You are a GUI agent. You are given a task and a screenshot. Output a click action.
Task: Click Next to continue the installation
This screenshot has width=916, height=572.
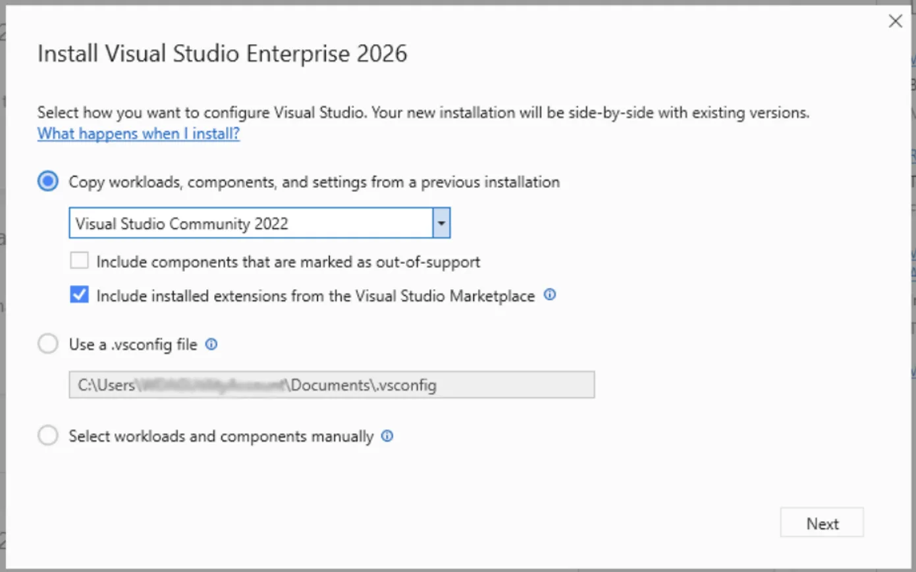click(822, 523)
